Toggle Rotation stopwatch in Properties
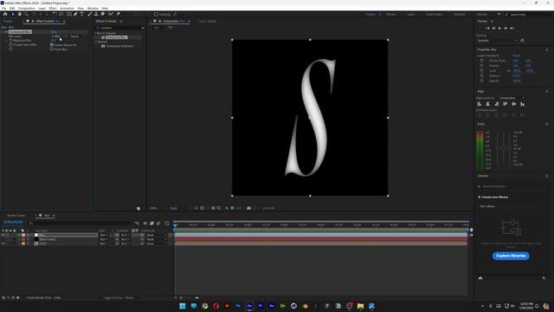This screenshot has height=312, width=554. (x=481, y=75)
